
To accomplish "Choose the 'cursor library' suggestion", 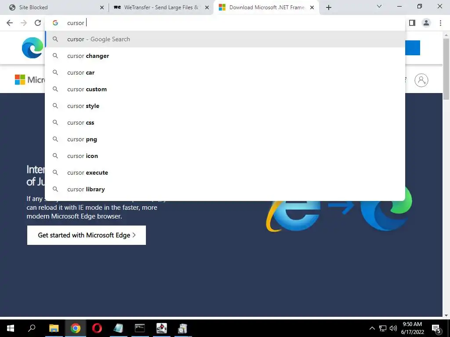I will tap(225, 189).
